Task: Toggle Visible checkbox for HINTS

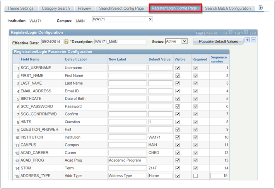Action: click(x=178, y=122)
